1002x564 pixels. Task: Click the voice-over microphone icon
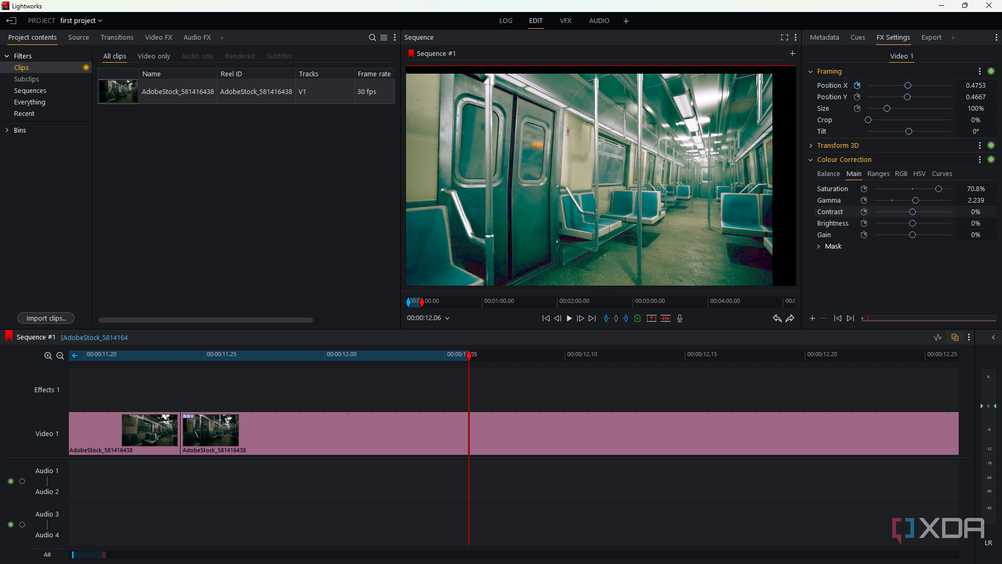point(679,319)
